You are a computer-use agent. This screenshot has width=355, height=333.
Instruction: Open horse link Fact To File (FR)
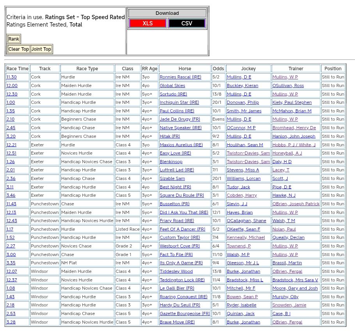[x=176, y=255]
